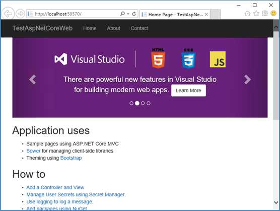Click the Learn More button

[x=188, y=90]
